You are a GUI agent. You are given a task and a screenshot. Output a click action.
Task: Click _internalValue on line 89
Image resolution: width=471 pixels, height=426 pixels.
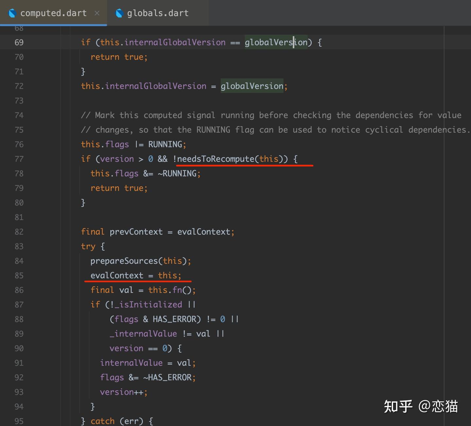(143, 334)
